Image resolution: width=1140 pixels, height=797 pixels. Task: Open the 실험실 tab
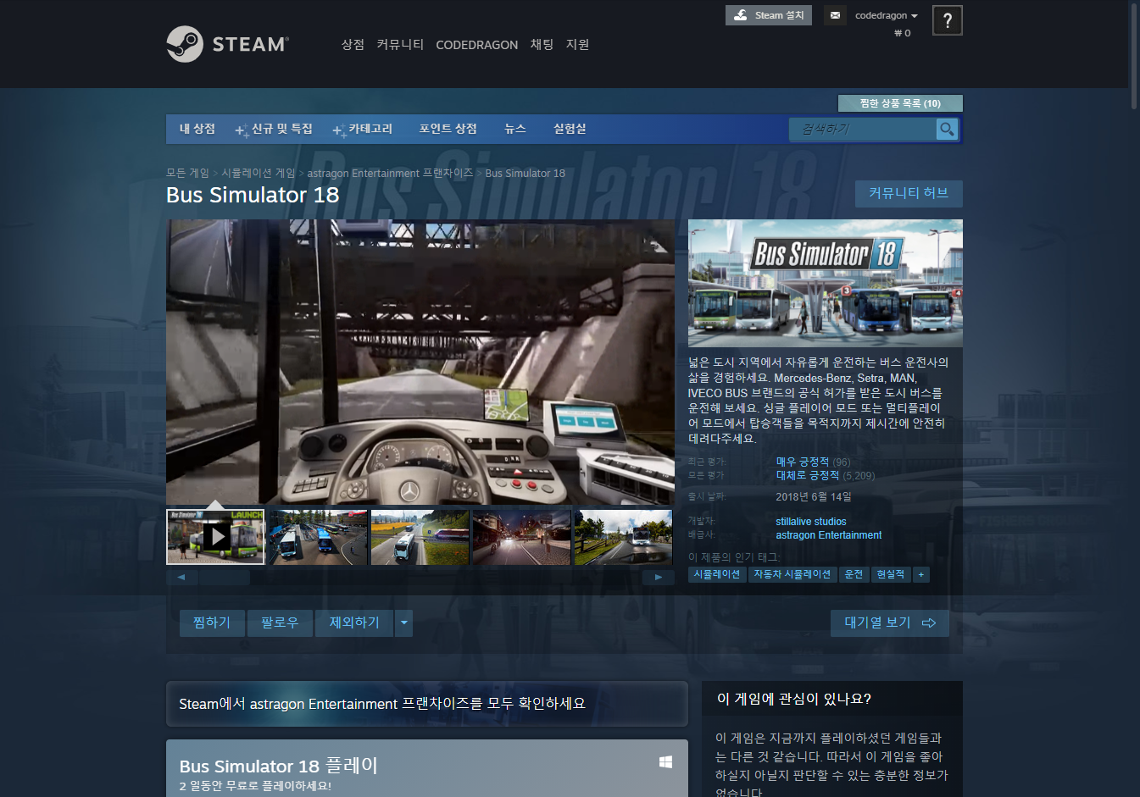[570, 129]
